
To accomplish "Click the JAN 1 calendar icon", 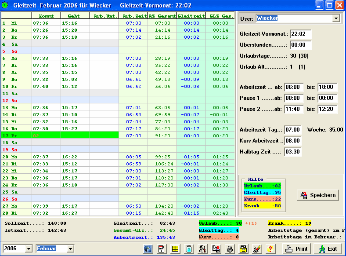I will [x=162, y=249].
